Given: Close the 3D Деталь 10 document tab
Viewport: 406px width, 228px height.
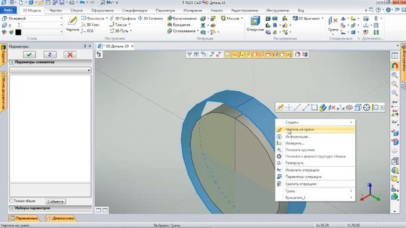Looking at the screenshot, I should [x=133, y=46].
